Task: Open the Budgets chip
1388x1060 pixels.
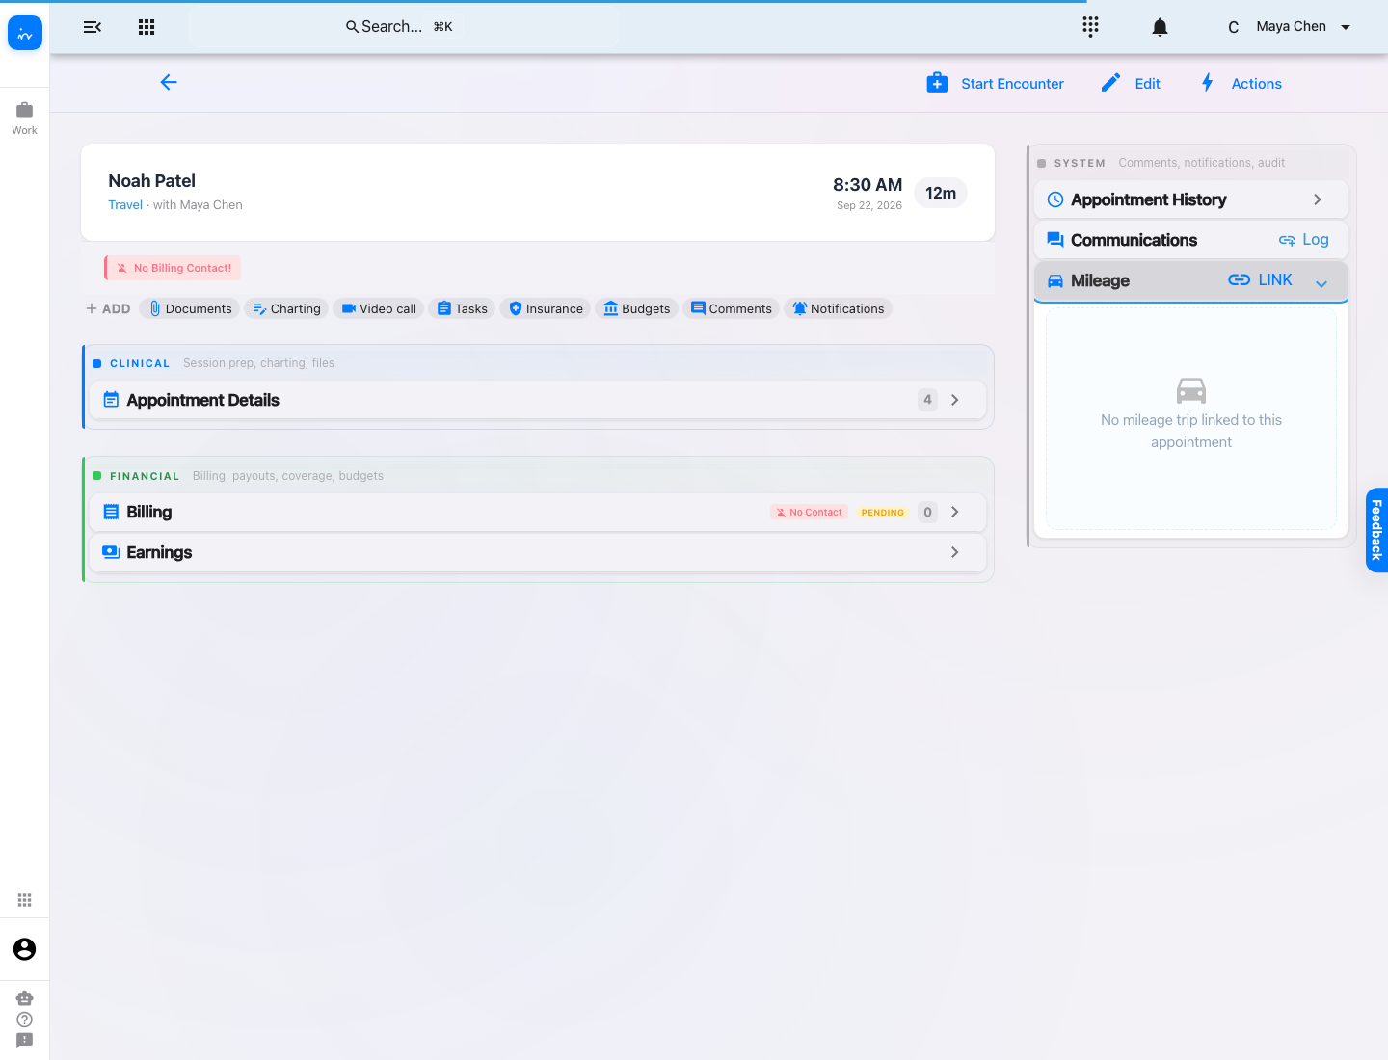Action: 637,308
